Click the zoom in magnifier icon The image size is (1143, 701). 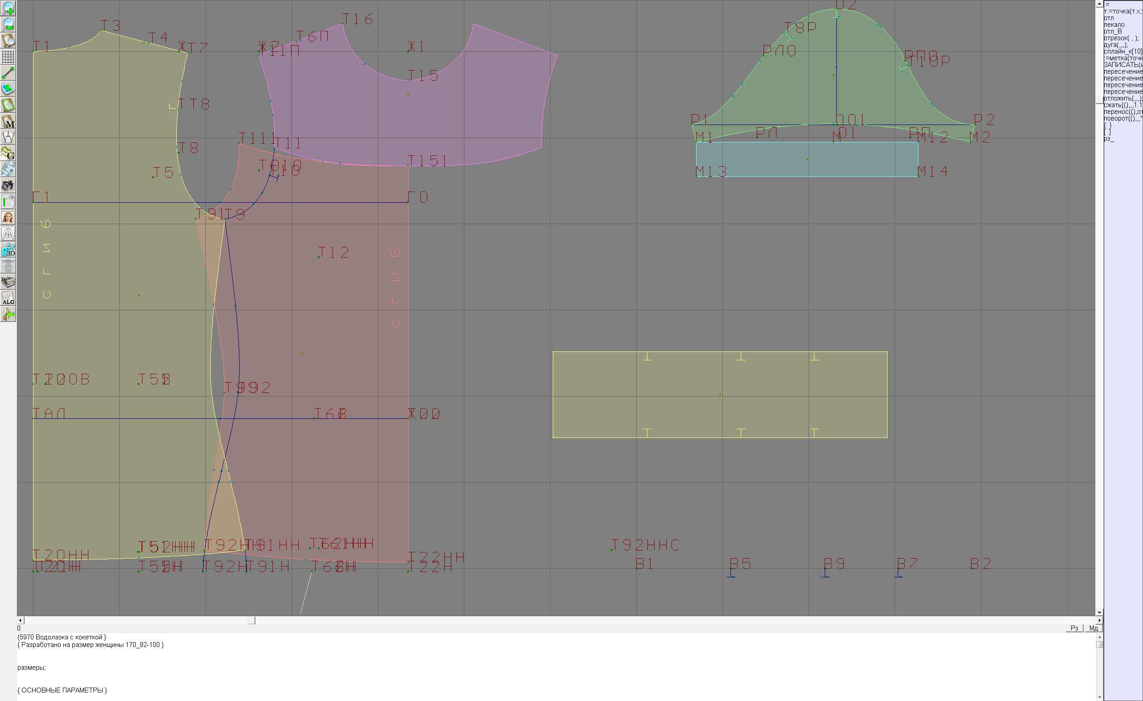click(8, 8)
